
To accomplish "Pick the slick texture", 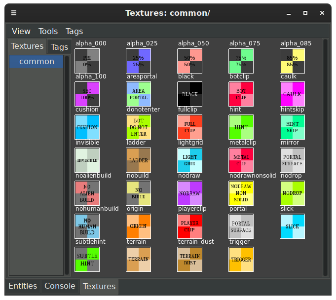I will pyautogui.click(x=292, y=226).
